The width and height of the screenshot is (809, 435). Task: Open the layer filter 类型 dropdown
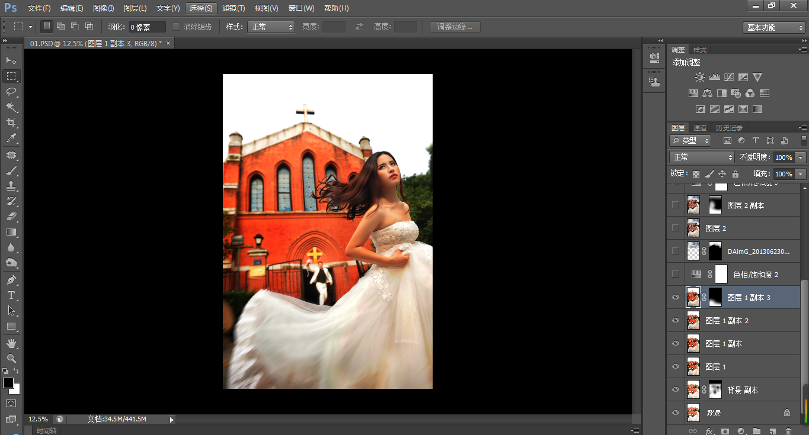tap(690, 141)
